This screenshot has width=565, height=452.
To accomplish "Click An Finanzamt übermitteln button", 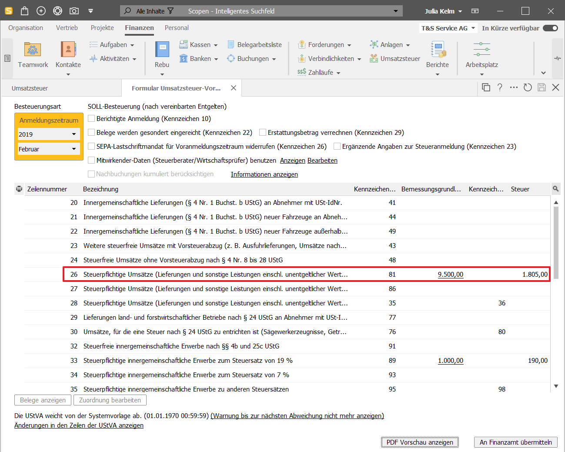I will tap(516, 442).
